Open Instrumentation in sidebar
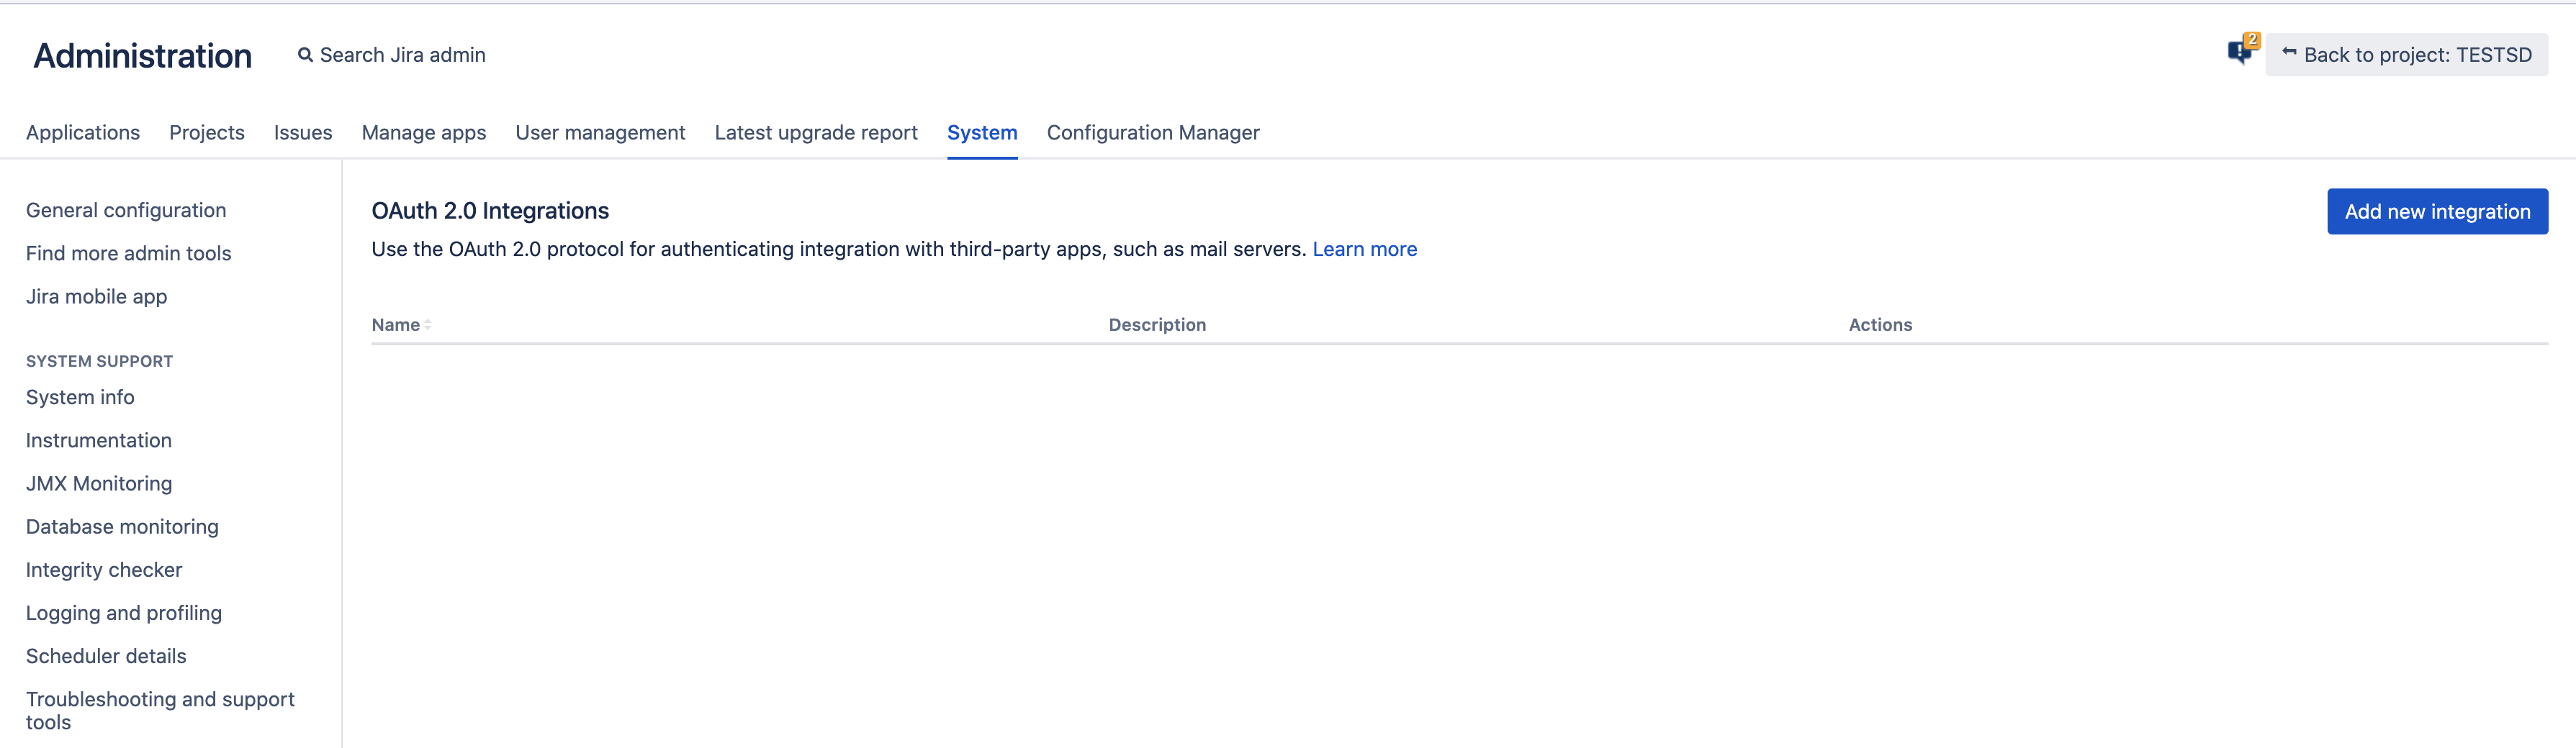Screen dimensions: 2576x748 click(99, 440)
